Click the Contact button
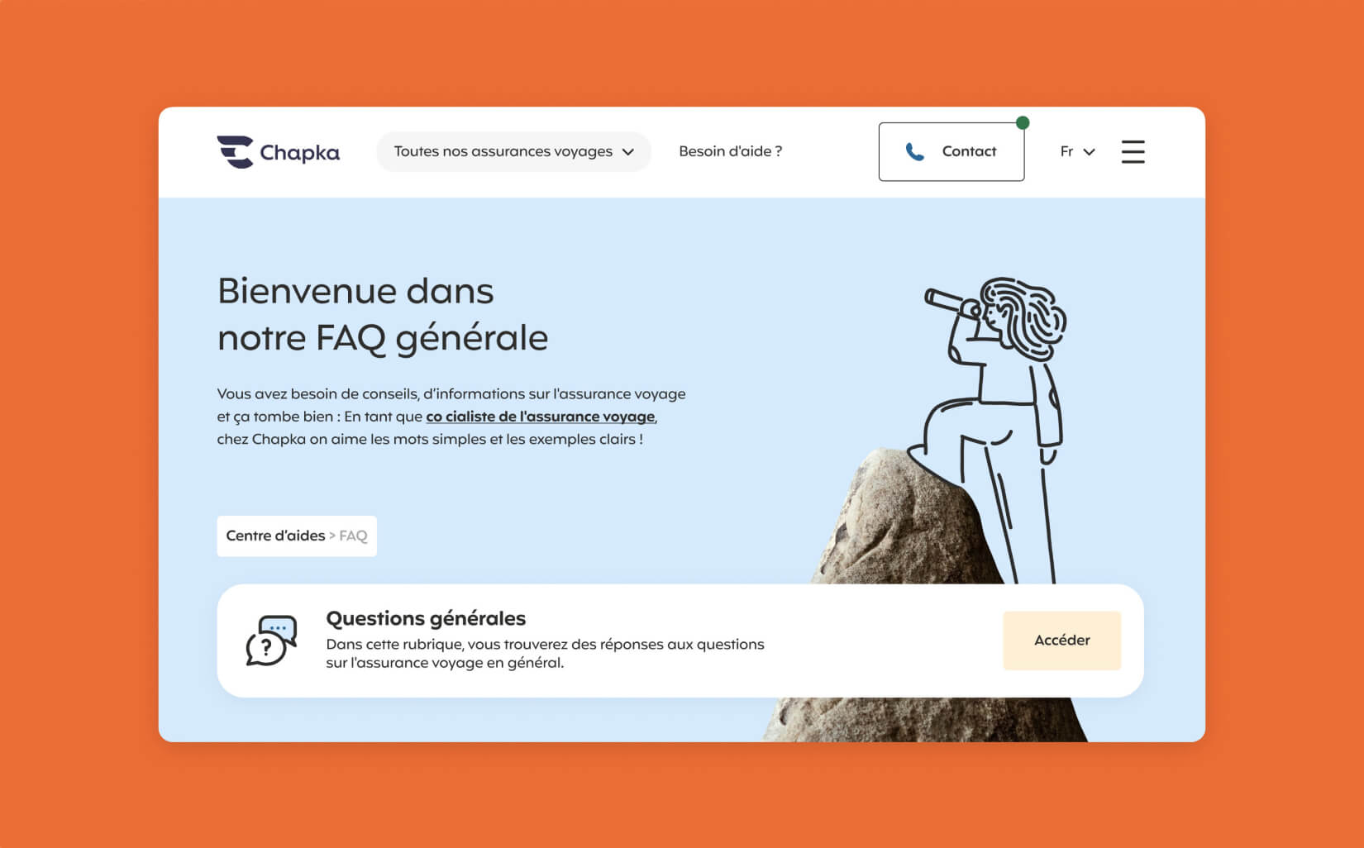The height and width of the screenshot is (848, 1364). 951,152
